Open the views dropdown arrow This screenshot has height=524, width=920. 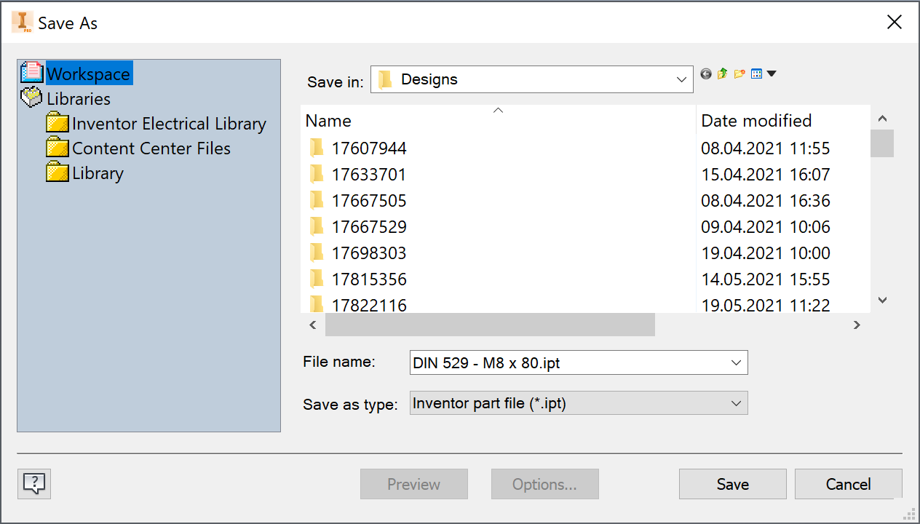tap(771, 74)
